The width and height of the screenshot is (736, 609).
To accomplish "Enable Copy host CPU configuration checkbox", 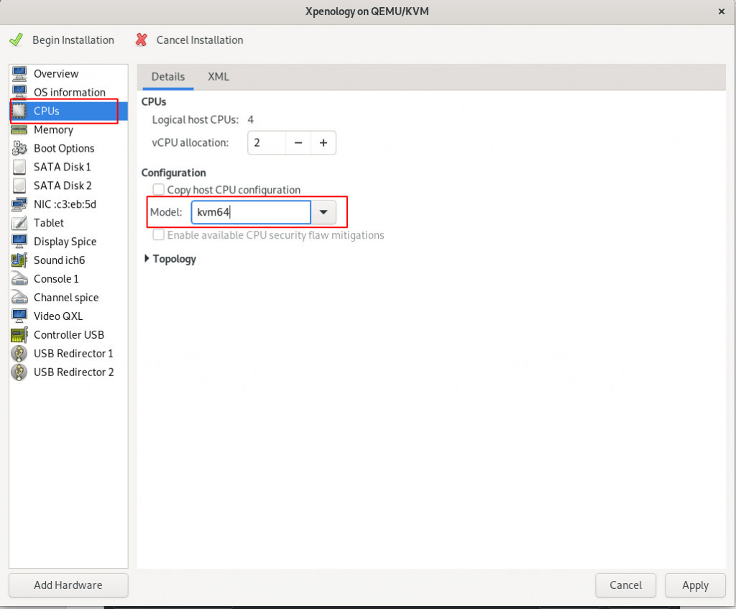I will [159, 189].
